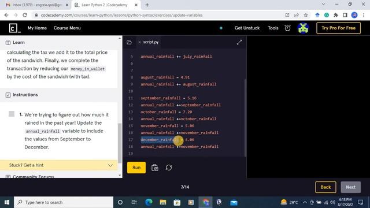Viewport: 370px width, 208px height.
Task: Open the tab search dropdown arrow
Action: coord(323,4)
